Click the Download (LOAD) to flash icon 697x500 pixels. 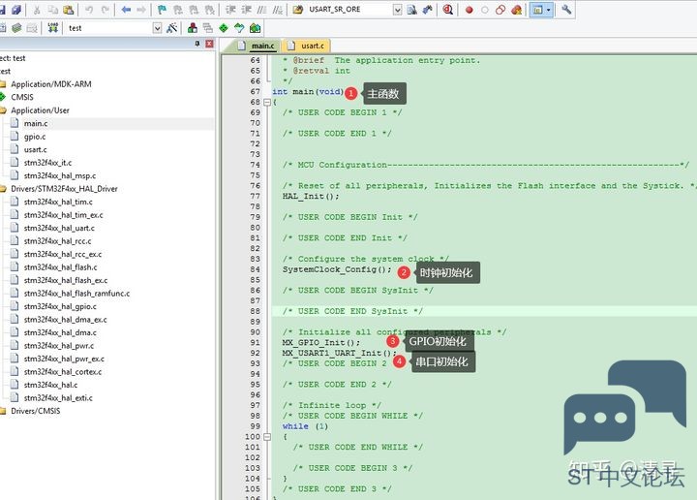pos(53,28)
